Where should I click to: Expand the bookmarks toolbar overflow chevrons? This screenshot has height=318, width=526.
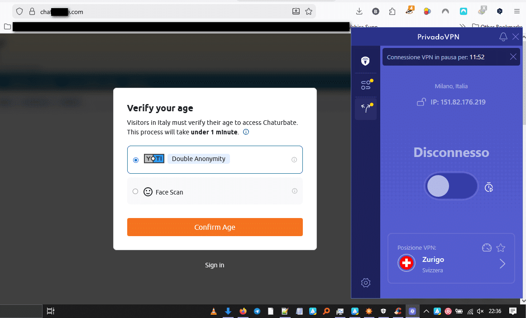click(462, 27)
